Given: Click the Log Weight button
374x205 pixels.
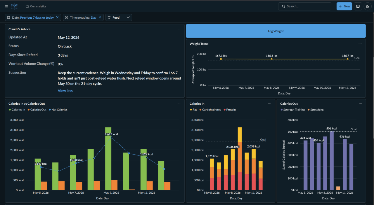Looking at the screenshot, I should [x=276, y=31].
